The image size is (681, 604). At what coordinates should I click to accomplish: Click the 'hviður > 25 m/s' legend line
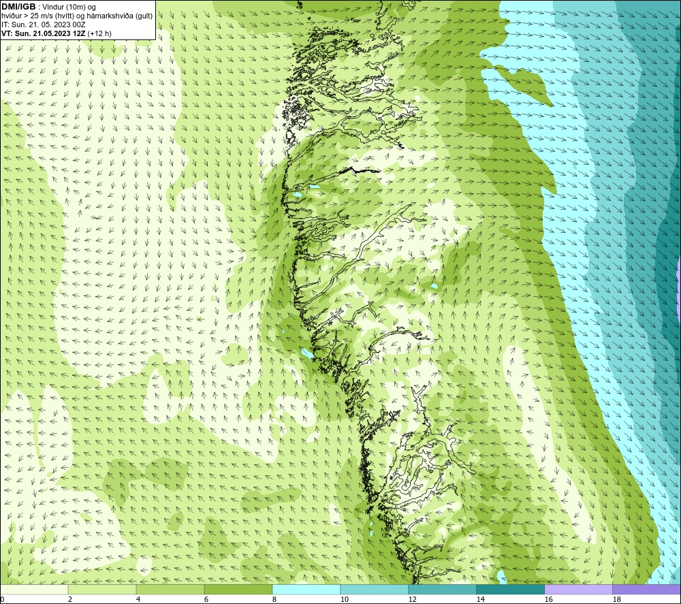coord(77,16)
